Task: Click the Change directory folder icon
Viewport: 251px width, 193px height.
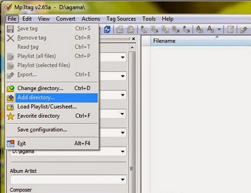Action: tap(11, 89)
